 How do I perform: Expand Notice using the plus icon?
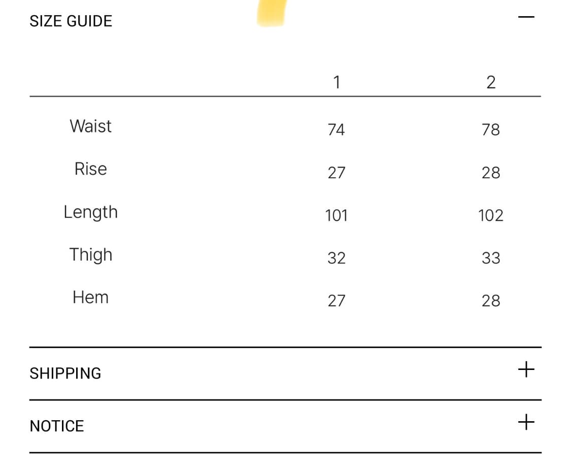[526, 422]
